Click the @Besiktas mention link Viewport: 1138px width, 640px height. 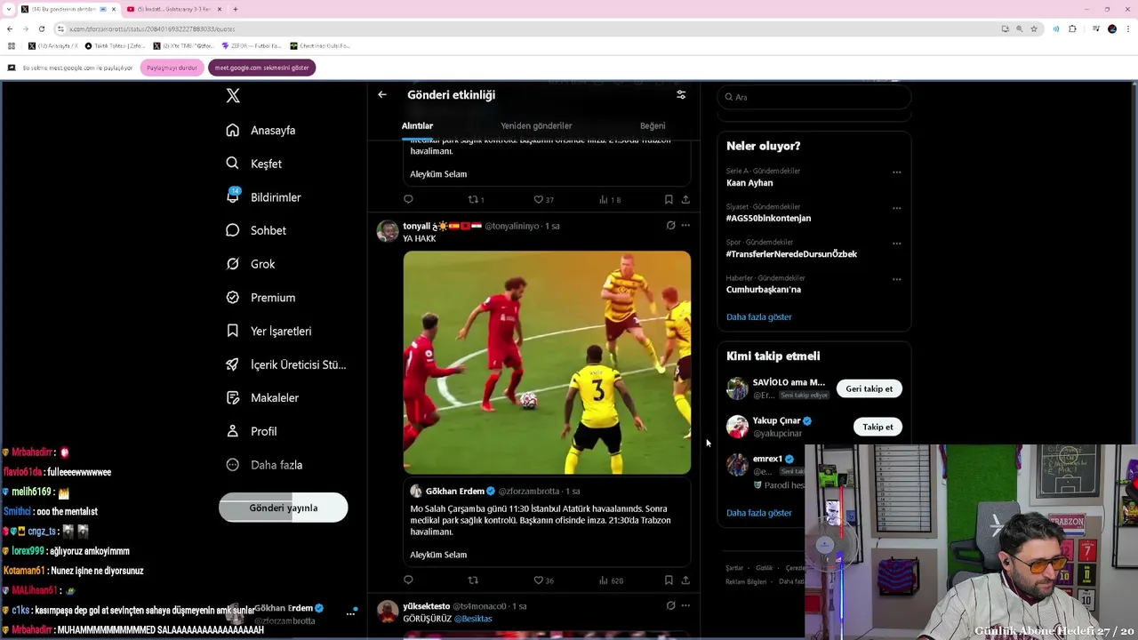point(473,619)
